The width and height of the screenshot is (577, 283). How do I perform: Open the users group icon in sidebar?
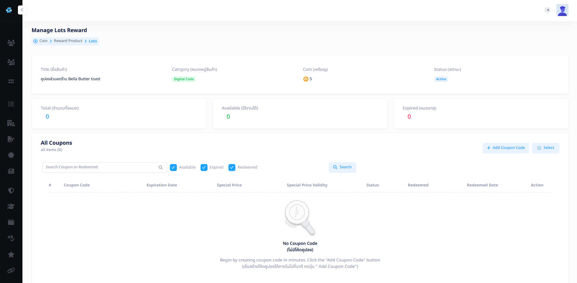(x=11, y=43)
